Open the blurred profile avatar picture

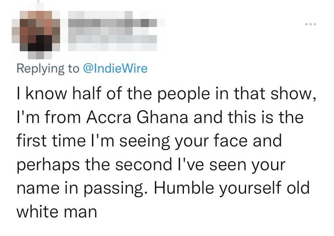[x=36, y=31]
